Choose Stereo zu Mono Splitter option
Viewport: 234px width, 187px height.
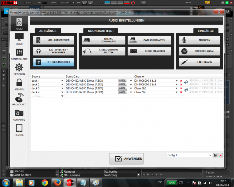(x=103, y=51)
